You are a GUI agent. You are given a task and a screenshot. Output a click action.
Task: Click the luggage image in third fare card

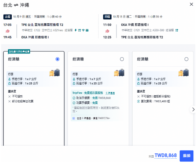pos(183,72)
